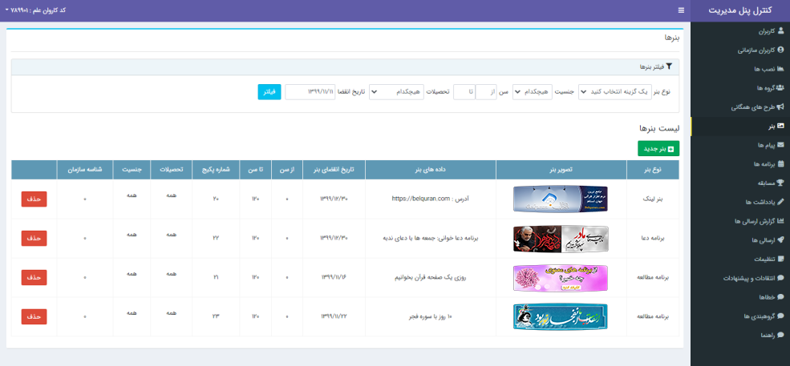
Task: Open the gender (جنسیت) dropdown
Action: coord(533,92)
